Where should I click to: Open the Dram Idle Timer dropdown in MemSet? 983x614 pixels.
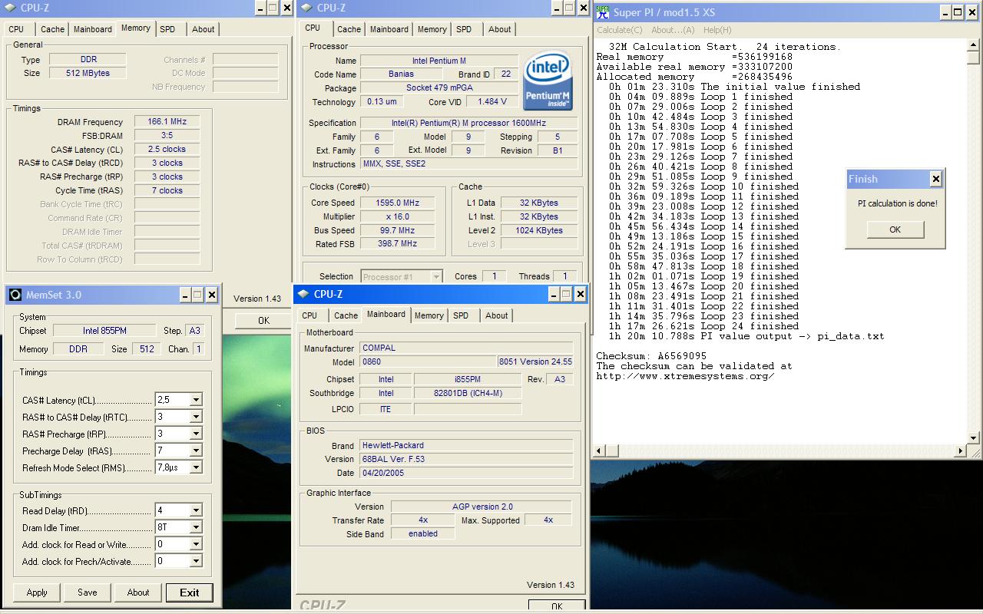click(x=196, y=527)
